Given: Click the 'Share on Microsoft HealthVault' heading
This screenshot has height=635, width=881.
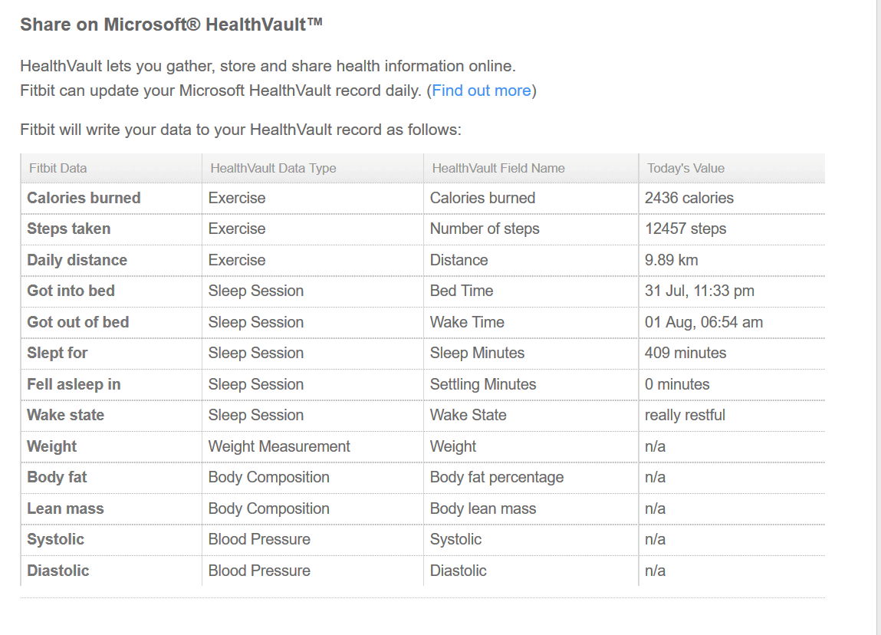Looking at the screenshot, I should [x=171, y=25].
